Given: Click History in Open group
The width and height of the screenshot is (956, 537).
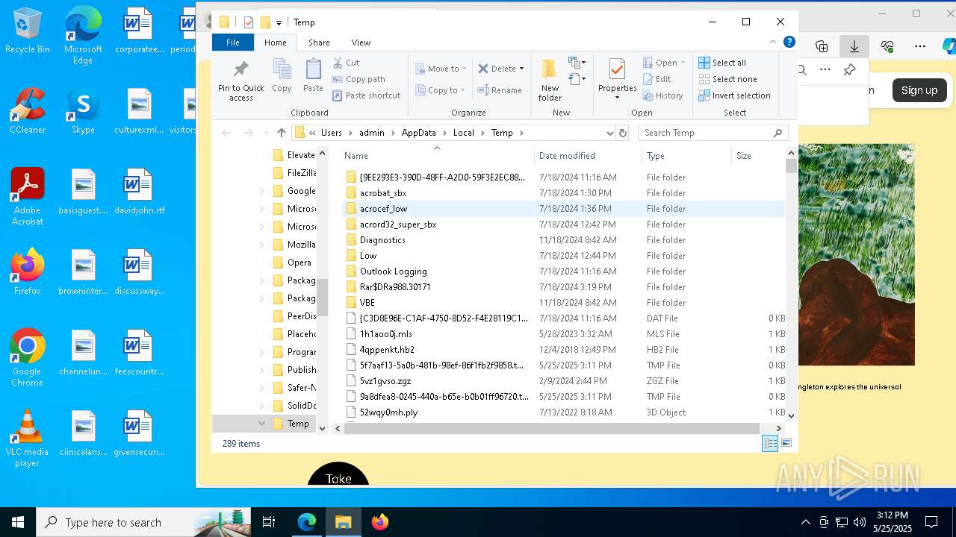Looking at the screenshot, I should pos(662,95).
